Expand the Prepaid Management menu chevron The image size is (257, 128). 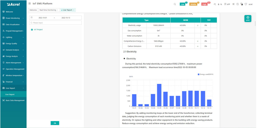23,31
